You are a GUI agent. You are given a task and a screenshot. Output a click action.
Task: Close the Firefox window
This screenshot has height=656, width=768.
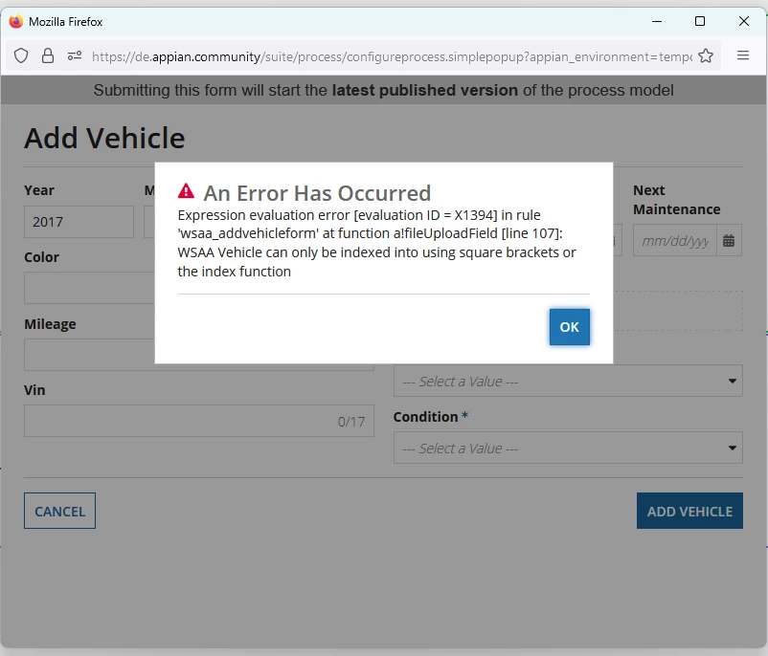743,22
